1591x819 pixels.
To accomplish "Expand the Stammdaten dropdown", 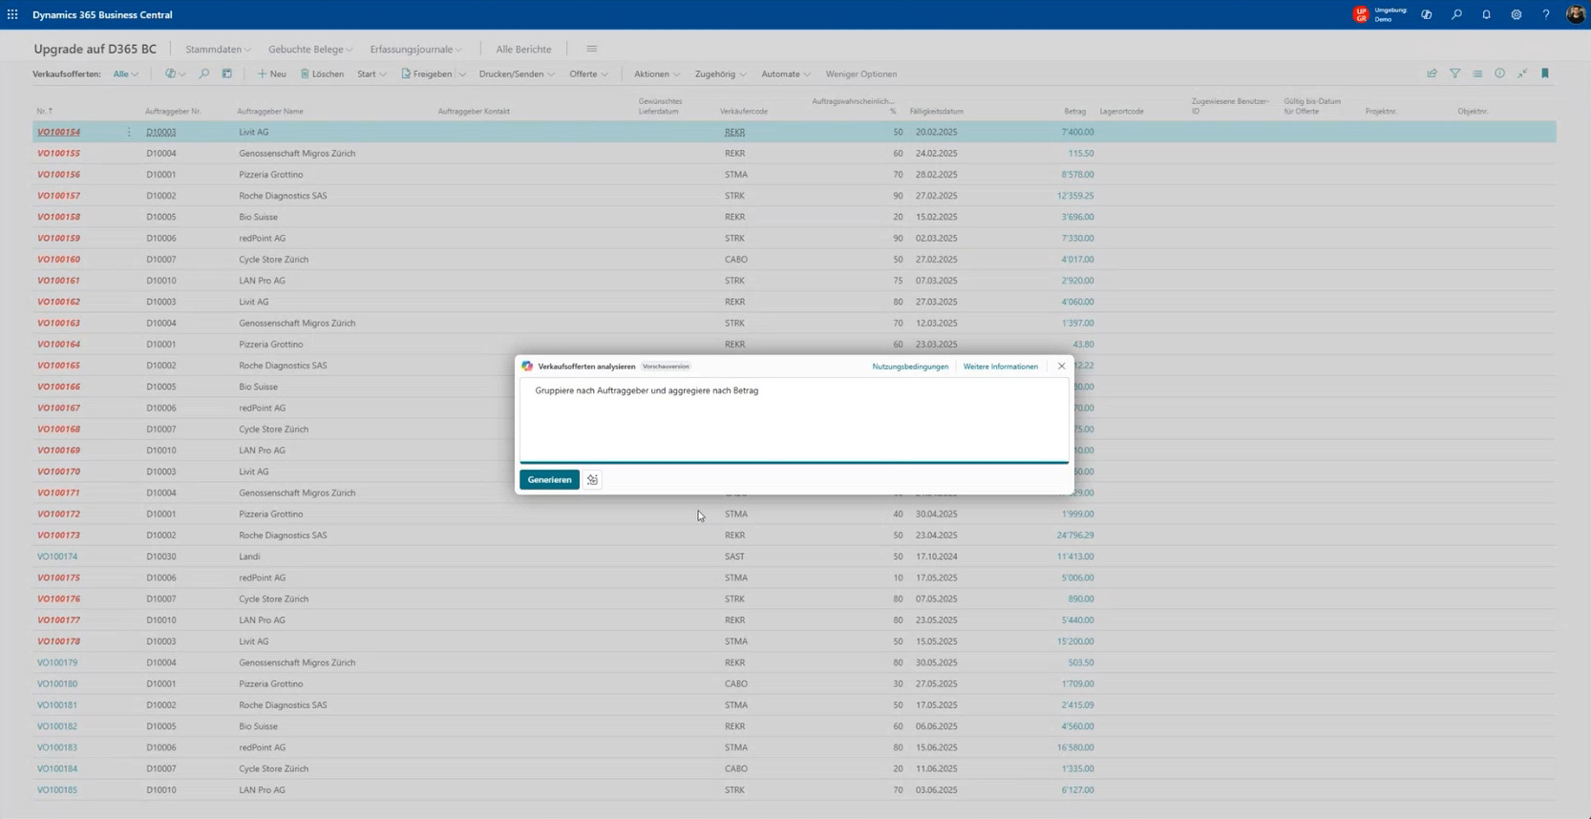I will (218, 49).
